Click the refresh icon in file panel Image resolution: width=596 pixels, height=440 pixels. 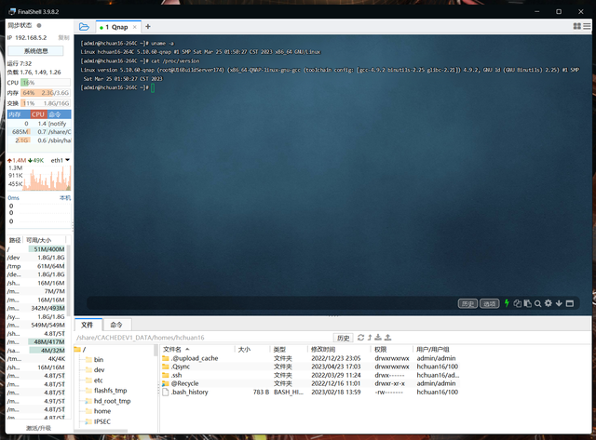(x=360, y=337)
